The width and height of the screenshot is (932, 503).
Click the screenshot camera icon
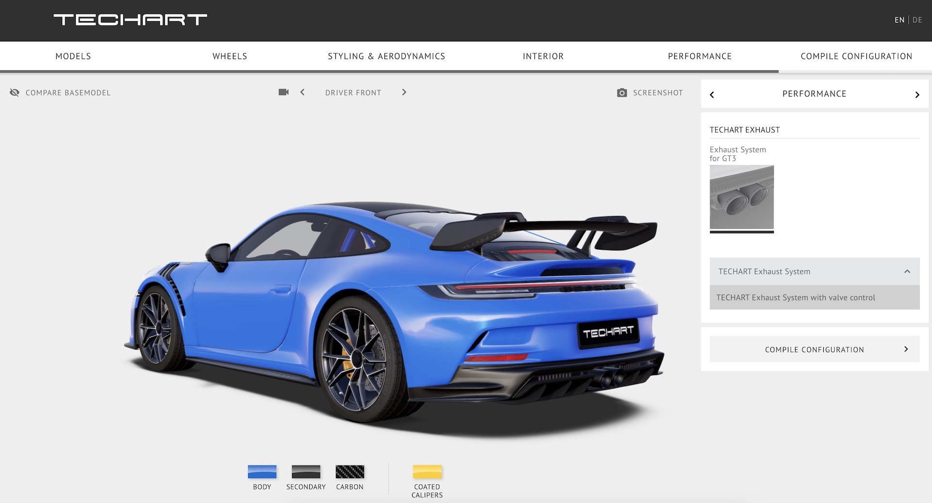622,93
